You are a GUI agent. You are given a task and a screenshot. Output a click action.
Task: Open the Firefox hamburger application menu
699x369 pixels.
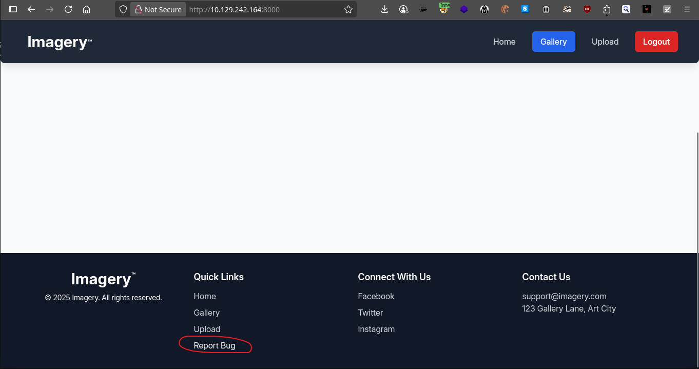pyautogui.click(x=687, y=9)
